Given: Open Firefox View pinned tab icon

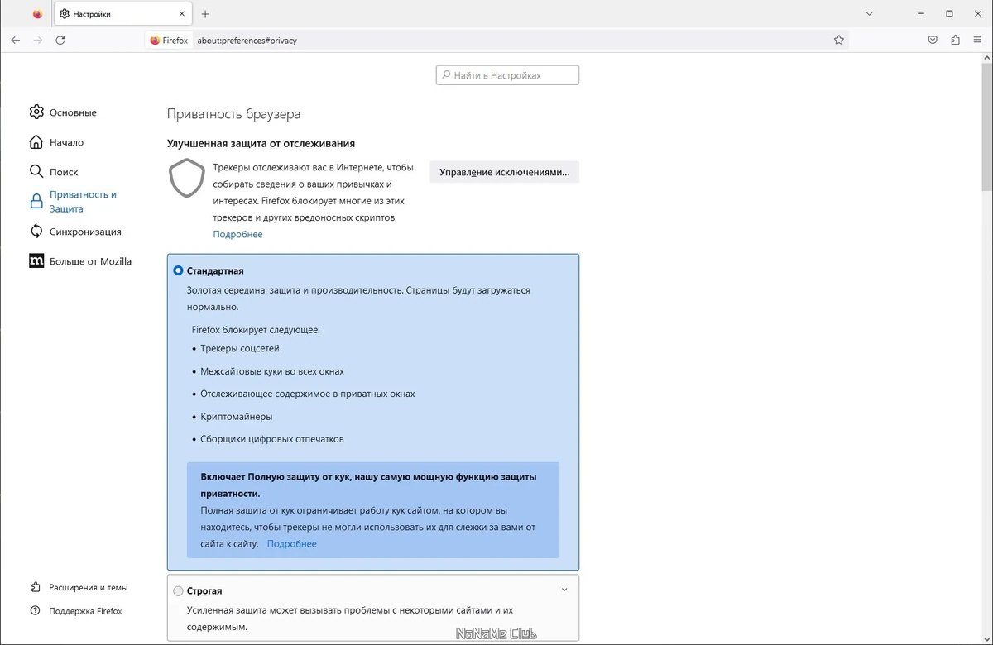Looking at the screenshot, I should click(37, 14).
